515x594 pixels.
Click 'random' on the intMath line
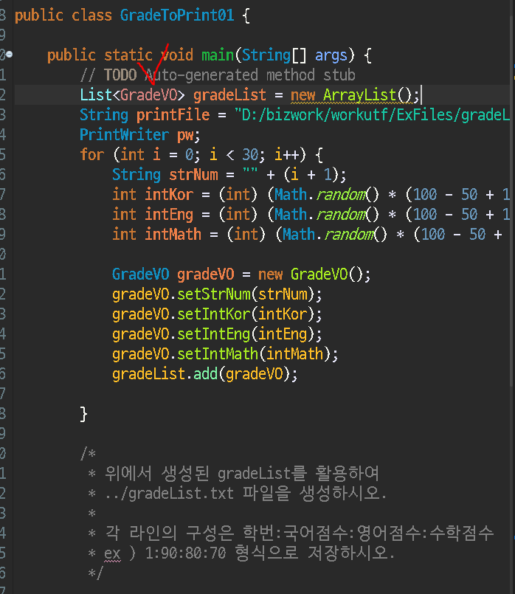[350, 235]
